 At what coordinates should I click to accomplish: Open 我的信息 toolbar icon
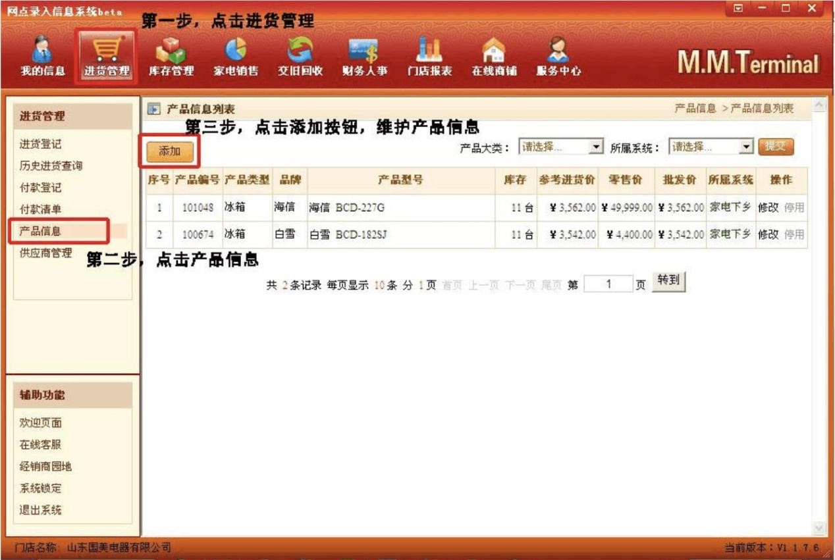click(x=42, y=57)
